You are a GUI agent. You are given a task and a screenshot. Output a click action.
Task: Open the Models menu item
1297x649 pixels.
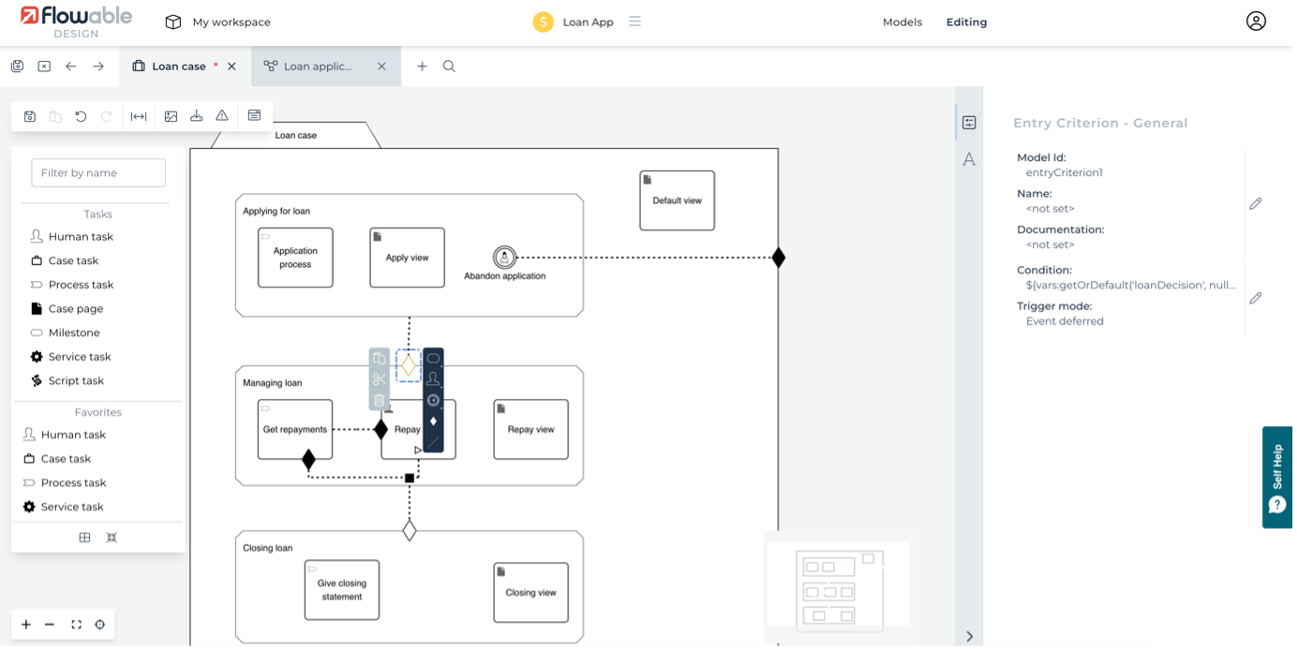coord(902,22)
